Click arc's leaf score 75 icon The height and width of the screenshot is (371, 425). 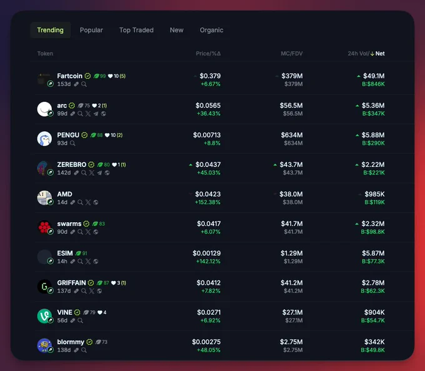point(84,105)
